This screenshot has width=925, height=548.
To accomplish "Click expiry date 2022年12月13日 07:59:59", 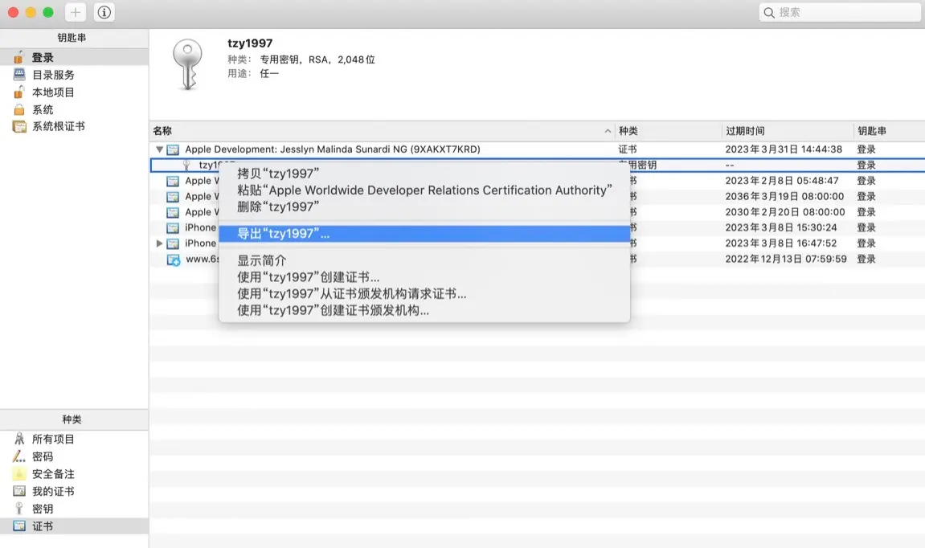I will click(786, 259).
